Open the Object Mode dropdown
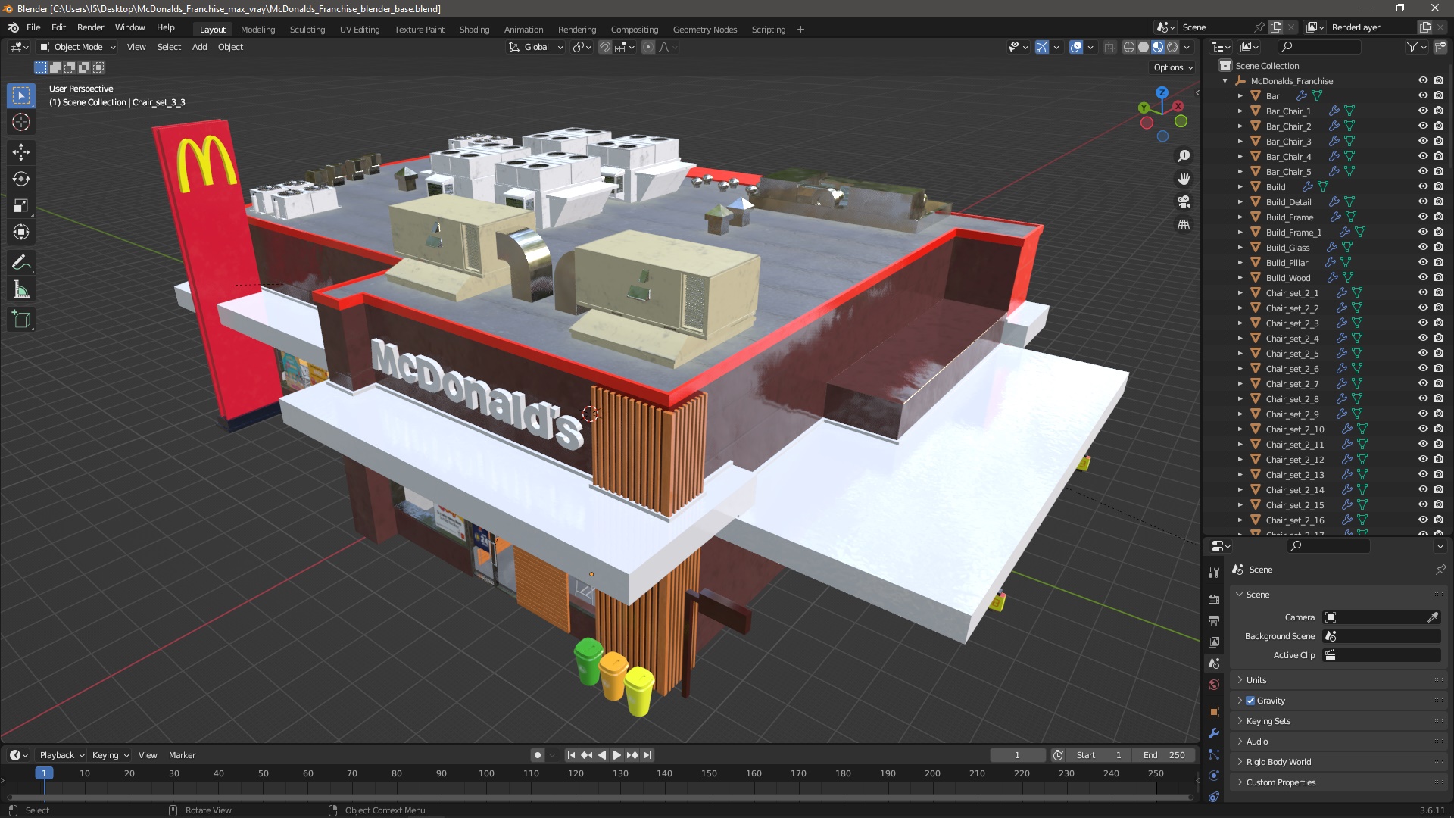The height and width of the screenshot is (818, 1454). (x=77, y=47)
